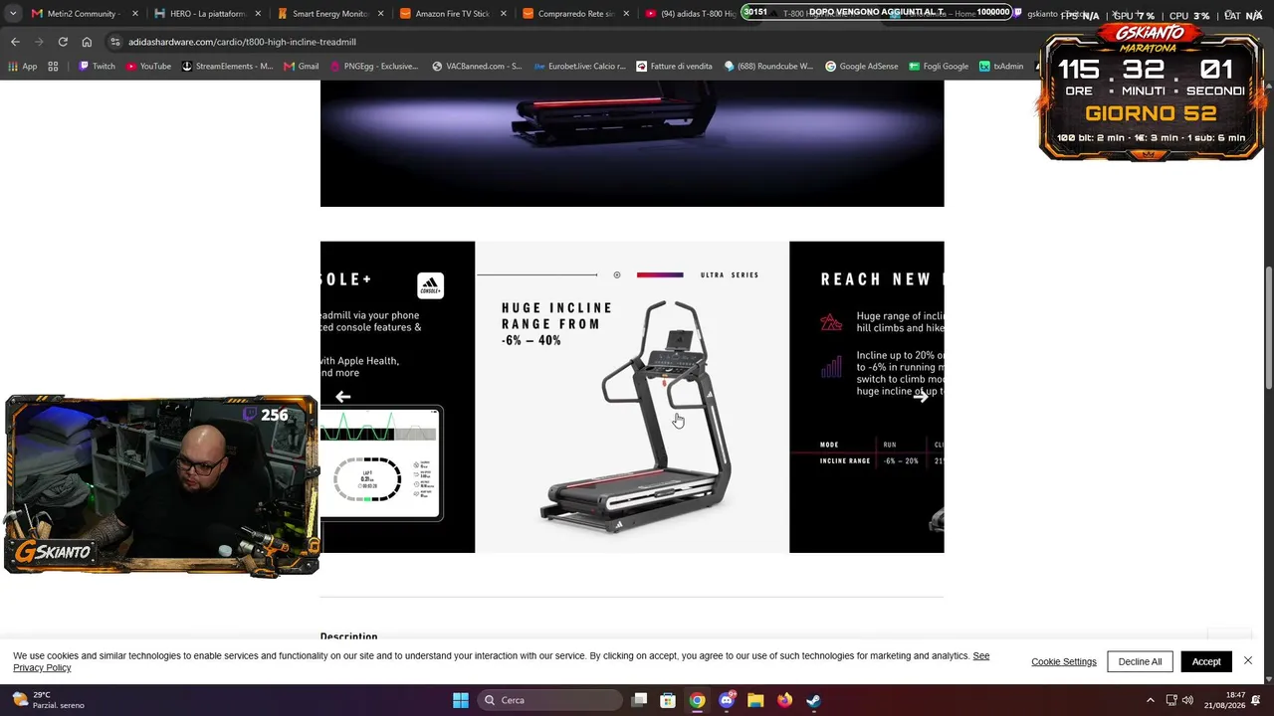The height and width of the screenshot is (716, 1274).
Task: Open the See Privacy Policy link
Action: (x=42, y=668)
